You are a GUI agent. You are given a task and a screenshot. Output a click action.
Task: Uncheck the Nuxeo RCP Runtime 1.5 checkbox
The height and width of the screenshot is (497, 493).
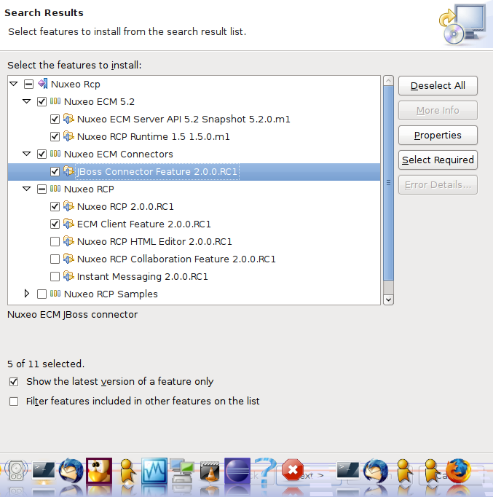(55, 136)
